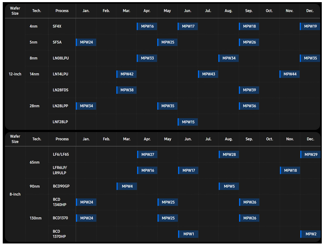Click MPW4 in BCD90GP row
This screenshot has width=323, height=245.
127,186
